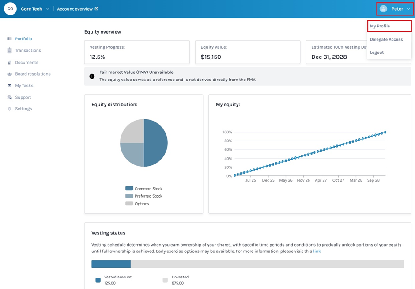Image resolution: width=415 pixels, height=289 pixels.
Task: Click the FMV info circle icon
Action: [92, 76]
